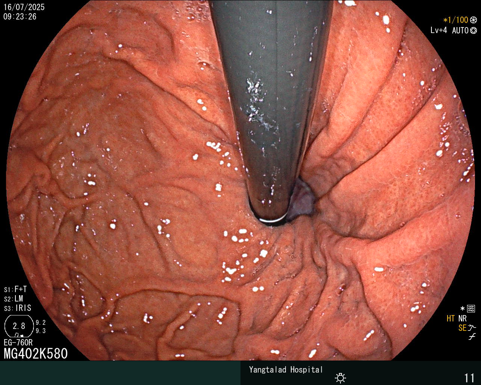Click the image counter 11
Viewport: 481px width, 385px height.
point(470,378)
